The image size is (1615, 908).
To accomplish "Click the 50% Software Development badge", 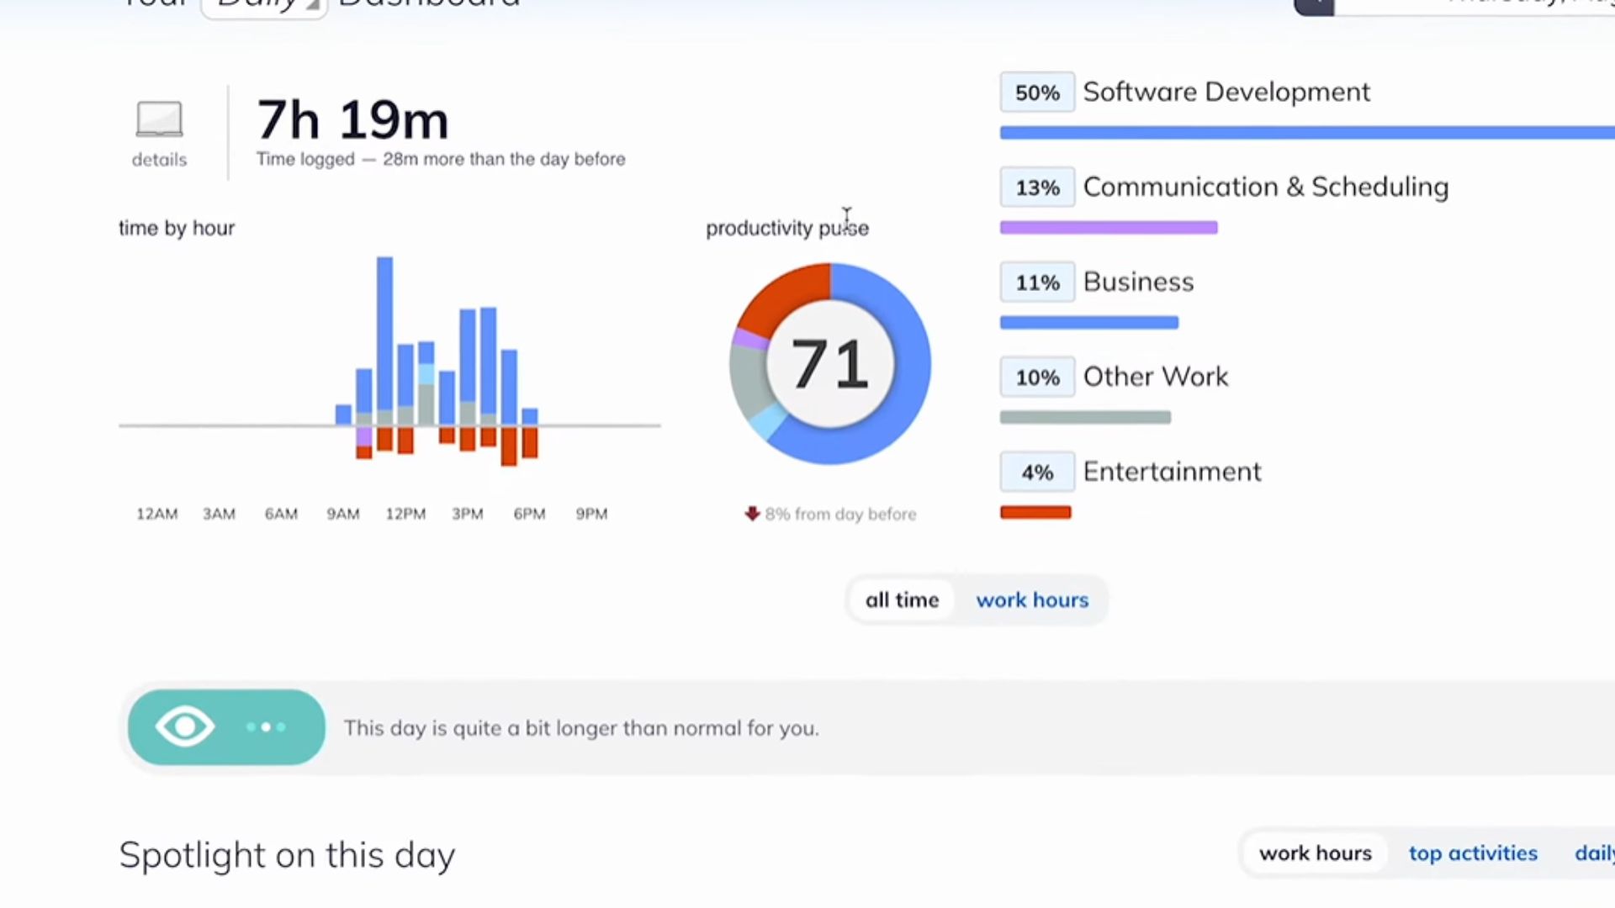I will point(1036,92).
